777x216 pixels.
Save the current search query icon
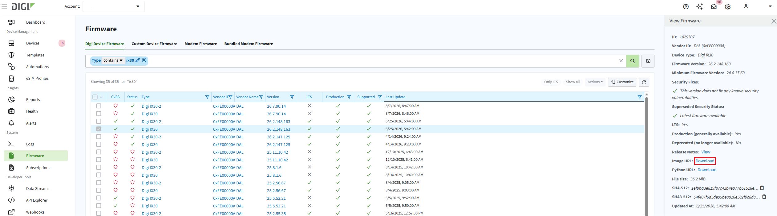(648, 61)
